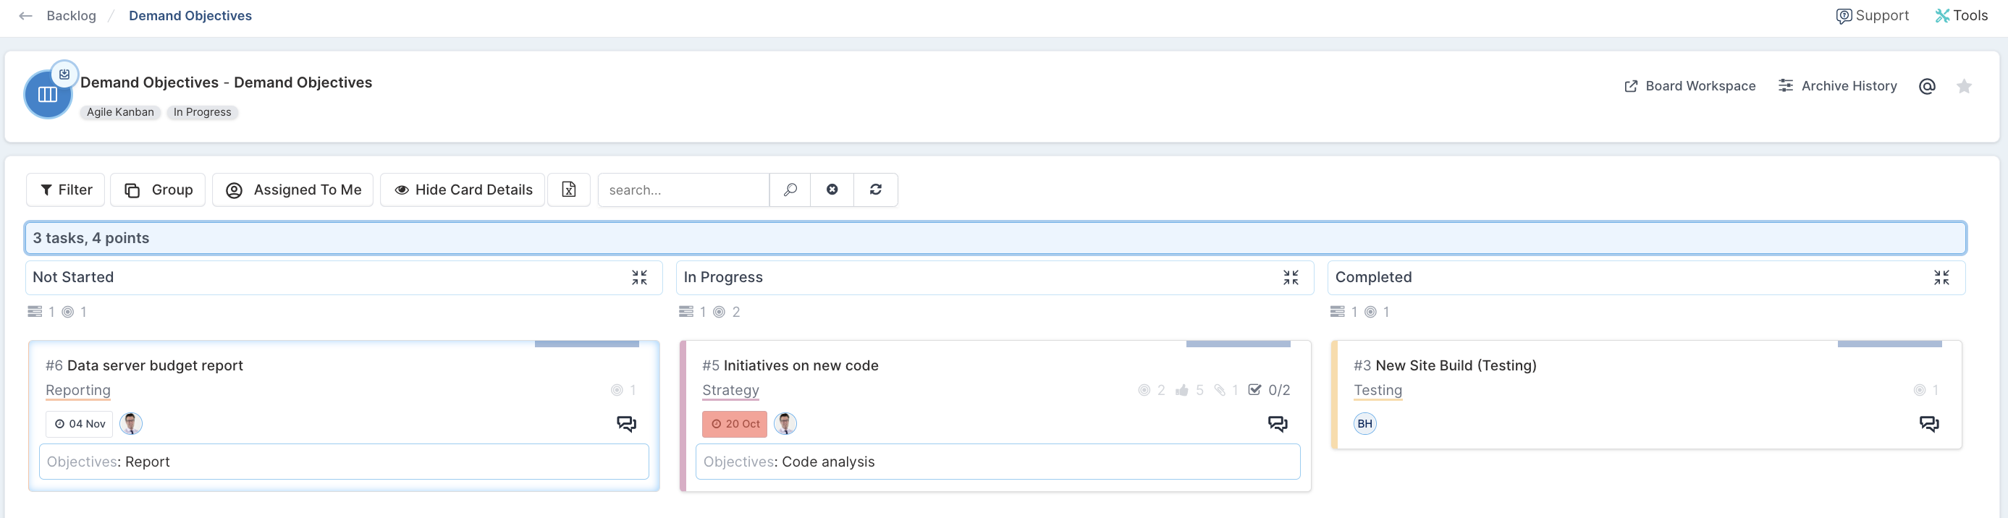Screen dimensions: 2008x518
Task: Open Board Workspace
Action: pos(1690,85)
